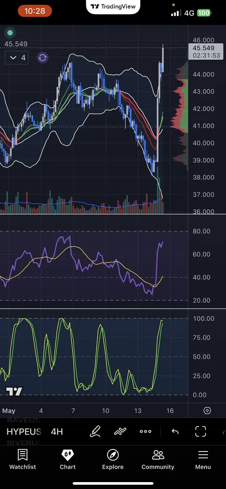226x489 pixels.
Task: Tap the 41.000 price axis label
Action: tap(204, 126)
